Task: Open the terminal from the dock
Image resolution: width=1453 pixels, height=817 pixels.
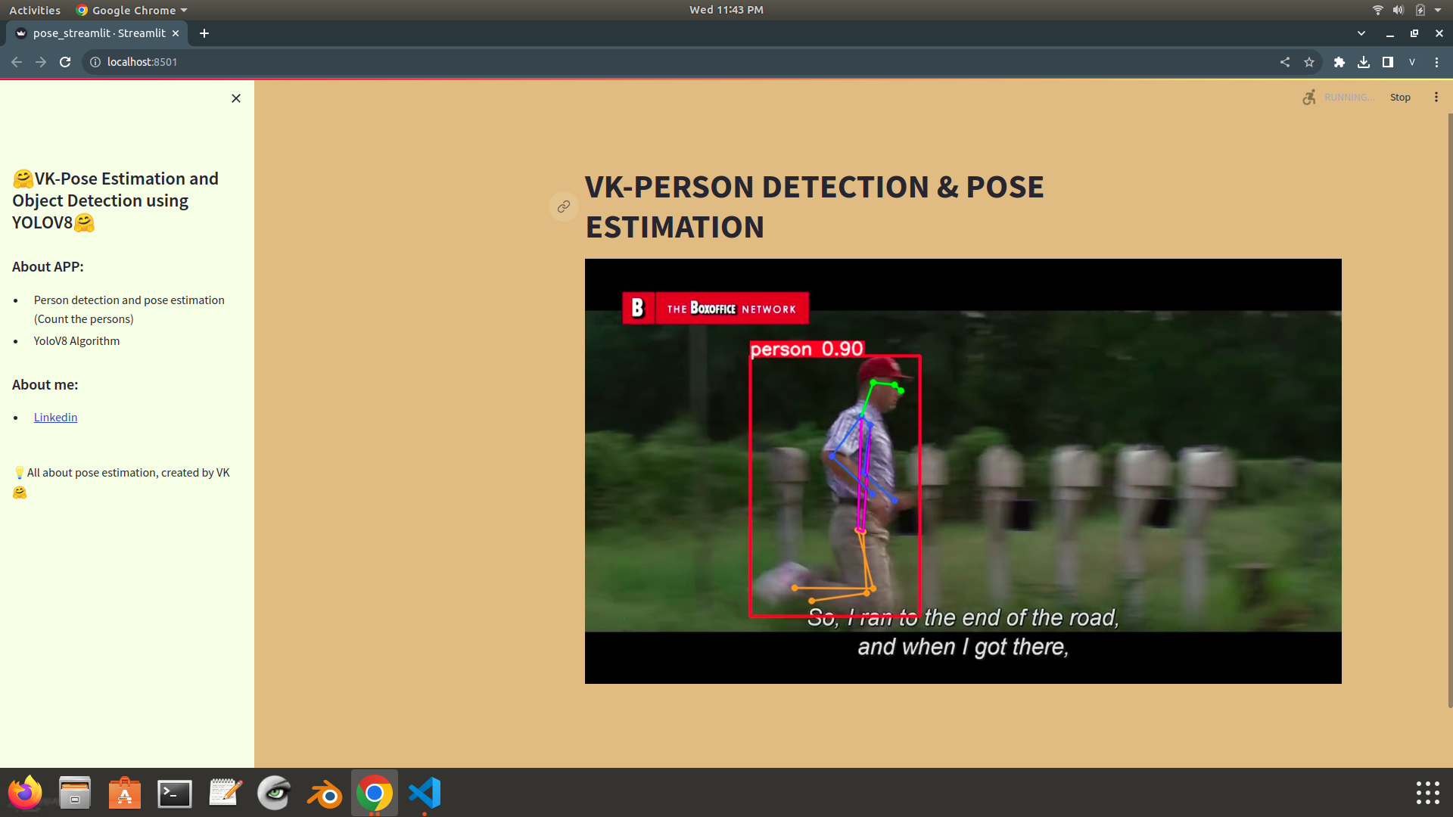Action: coord(173,793)
